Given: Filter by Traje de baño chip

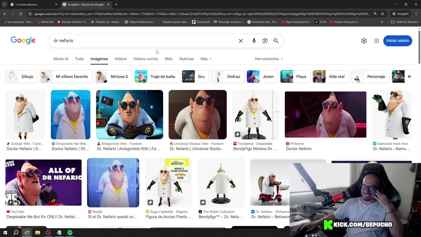Looking at the screenshot, I should click(x=157, y=77).
